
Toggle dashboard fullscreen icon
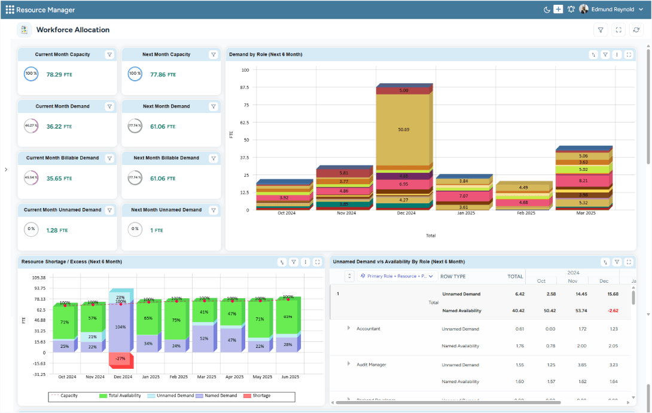tap(619, 30)
